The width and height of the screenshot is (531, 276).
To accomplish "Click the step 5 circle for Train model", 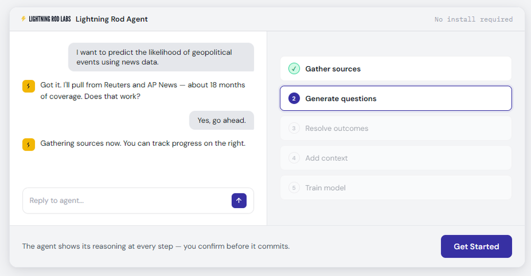I will point(294,188).
